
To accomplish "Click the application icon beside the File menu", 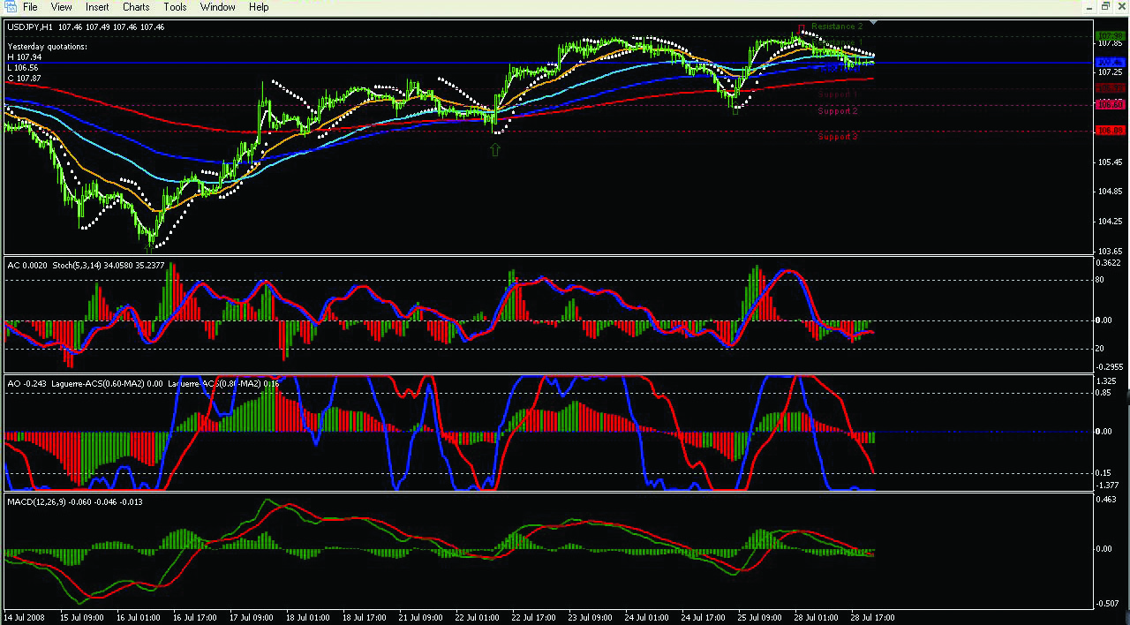I will point(9,7).
